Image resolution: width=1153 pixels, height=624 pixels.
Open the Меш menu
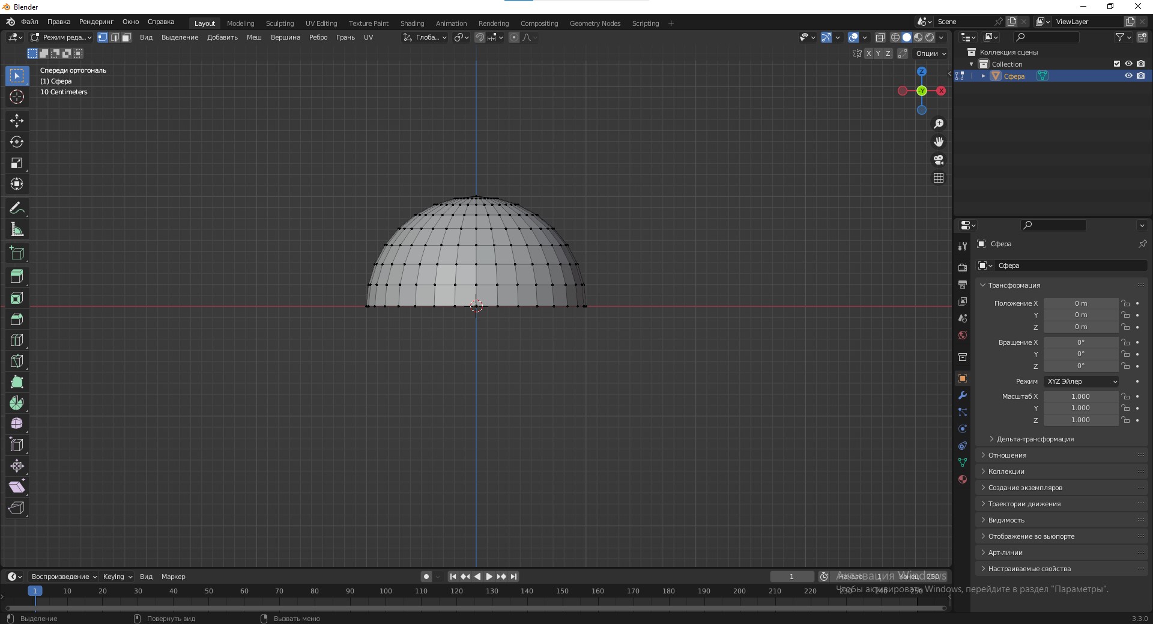(x=254, y=37)
